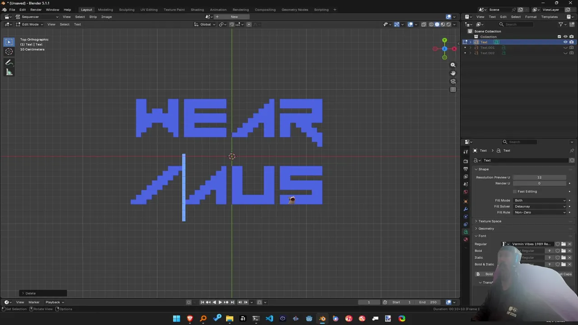Jump to the last frame
The width and height of the screenshot is (578, 325).
[x=233, y=302]
